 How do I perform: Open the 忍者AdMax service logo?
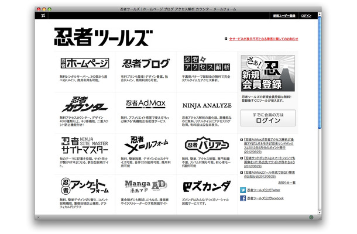[146, 104]
